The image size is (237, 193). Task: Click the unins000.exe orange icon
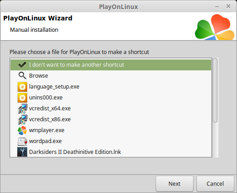pyautogui.click(x=22, y=98)
